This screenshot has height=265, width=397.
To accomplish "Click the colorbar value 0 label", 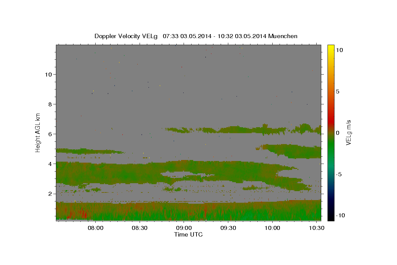I will coord(337,133).
